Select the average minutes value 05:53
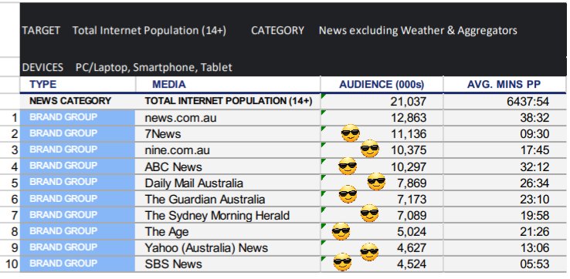This screenshot has width=570, height=279. click(x=534, y=264)
